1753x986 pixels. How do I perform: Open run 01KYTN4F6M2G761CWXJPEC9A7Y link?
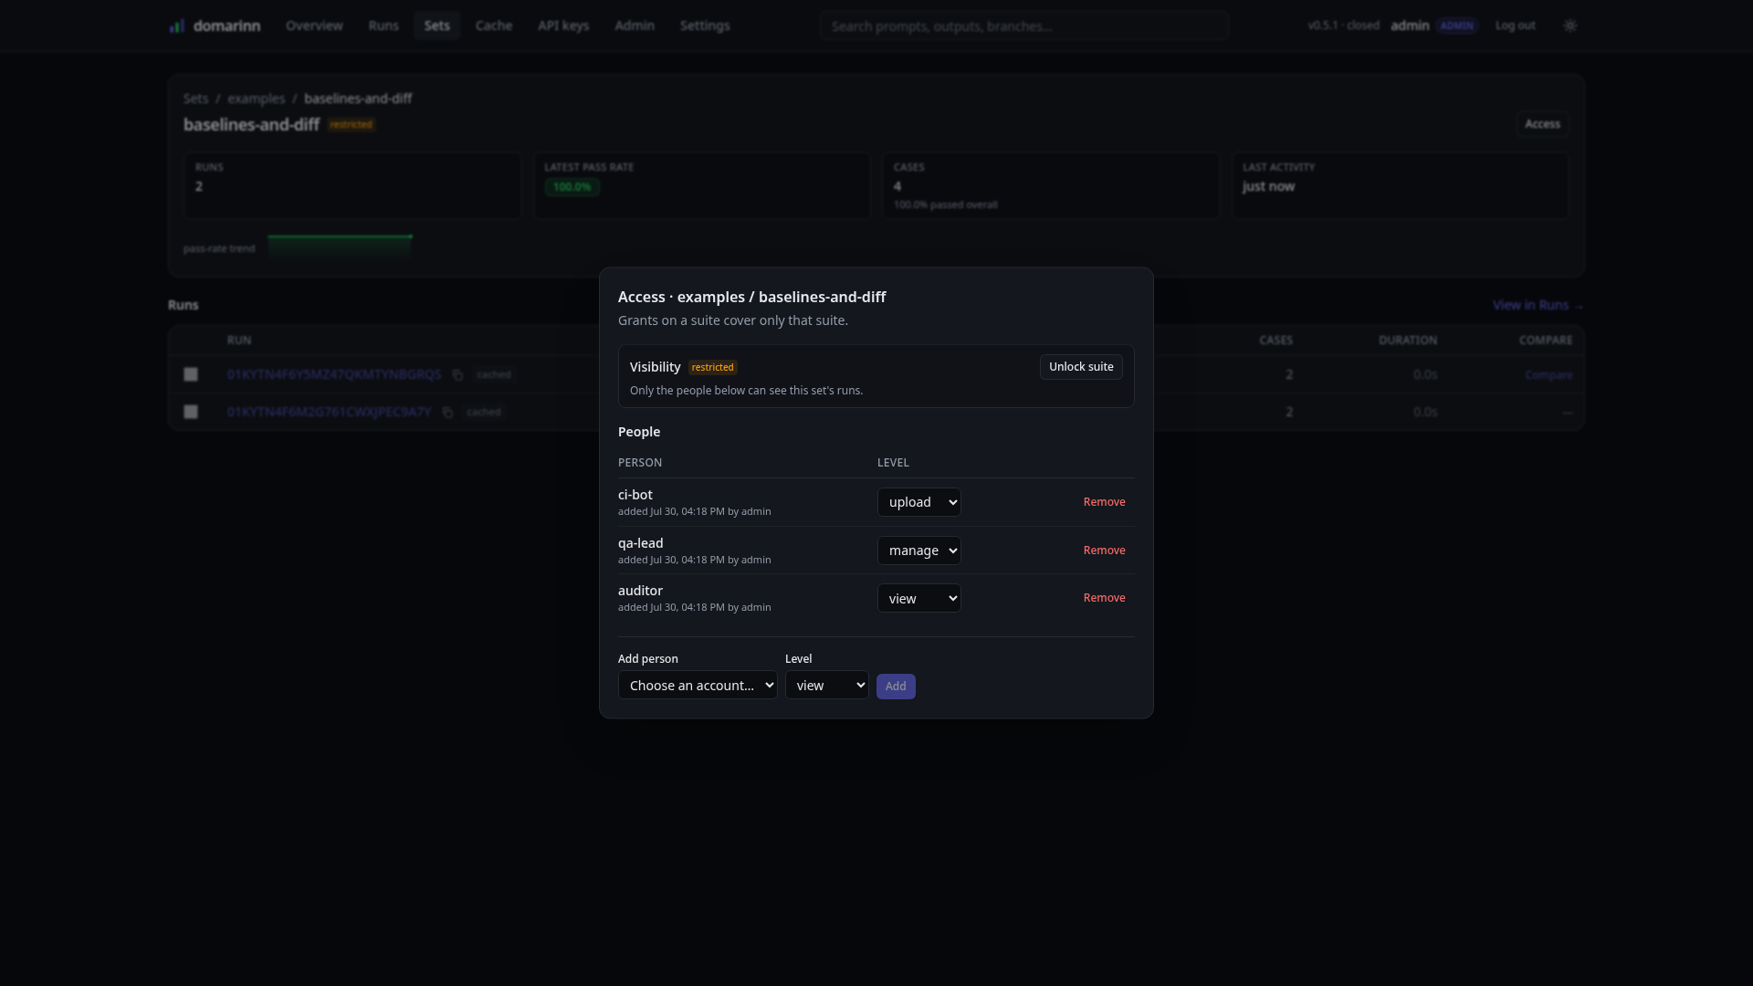[329, 412]
